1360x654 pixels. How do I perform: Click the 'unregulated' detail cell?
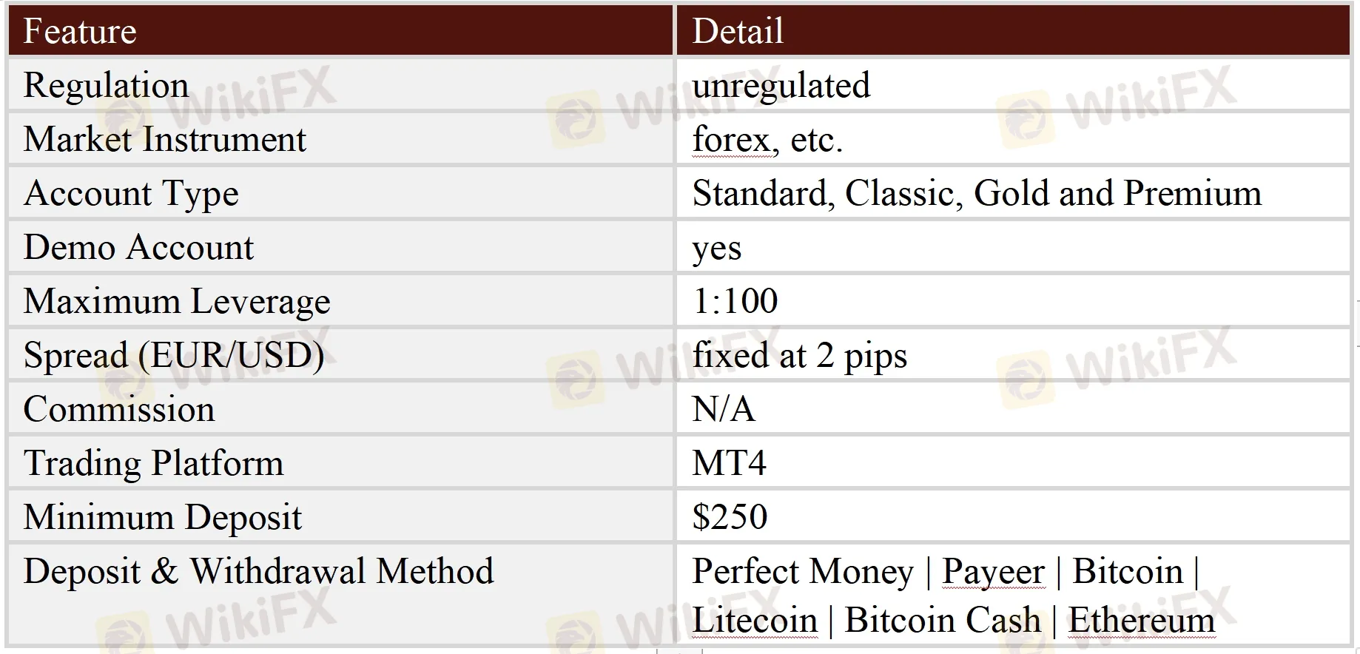(x=781, y=85)
